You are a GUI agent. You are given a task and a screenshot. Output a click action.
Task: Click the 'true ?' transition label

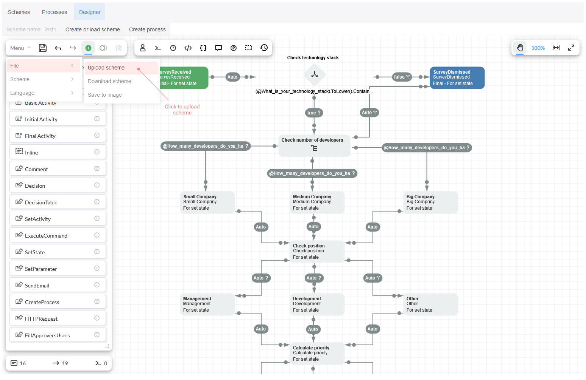coord(314,113)
